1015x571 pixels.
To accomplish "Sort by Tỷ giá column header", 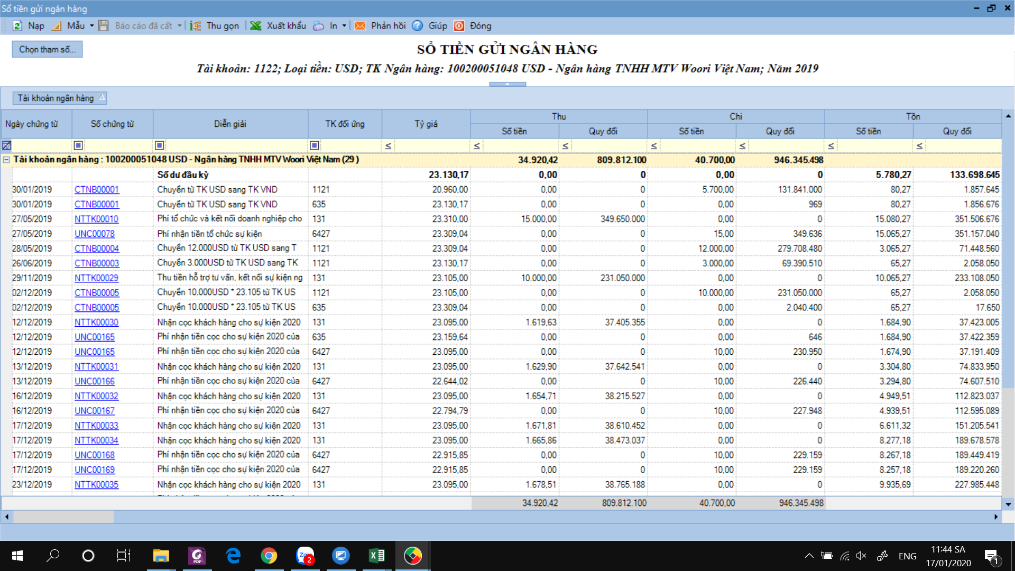I will 426,124.
